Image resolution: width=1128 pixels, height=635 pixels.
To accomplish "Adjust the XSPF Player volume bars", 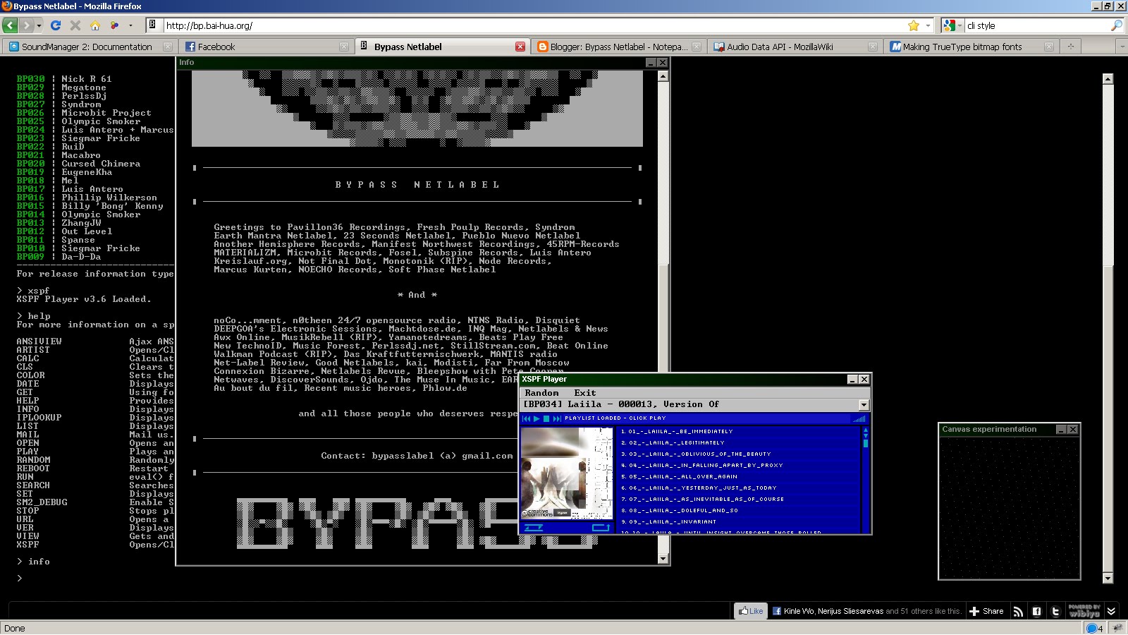I will click(x=859, y=418).
